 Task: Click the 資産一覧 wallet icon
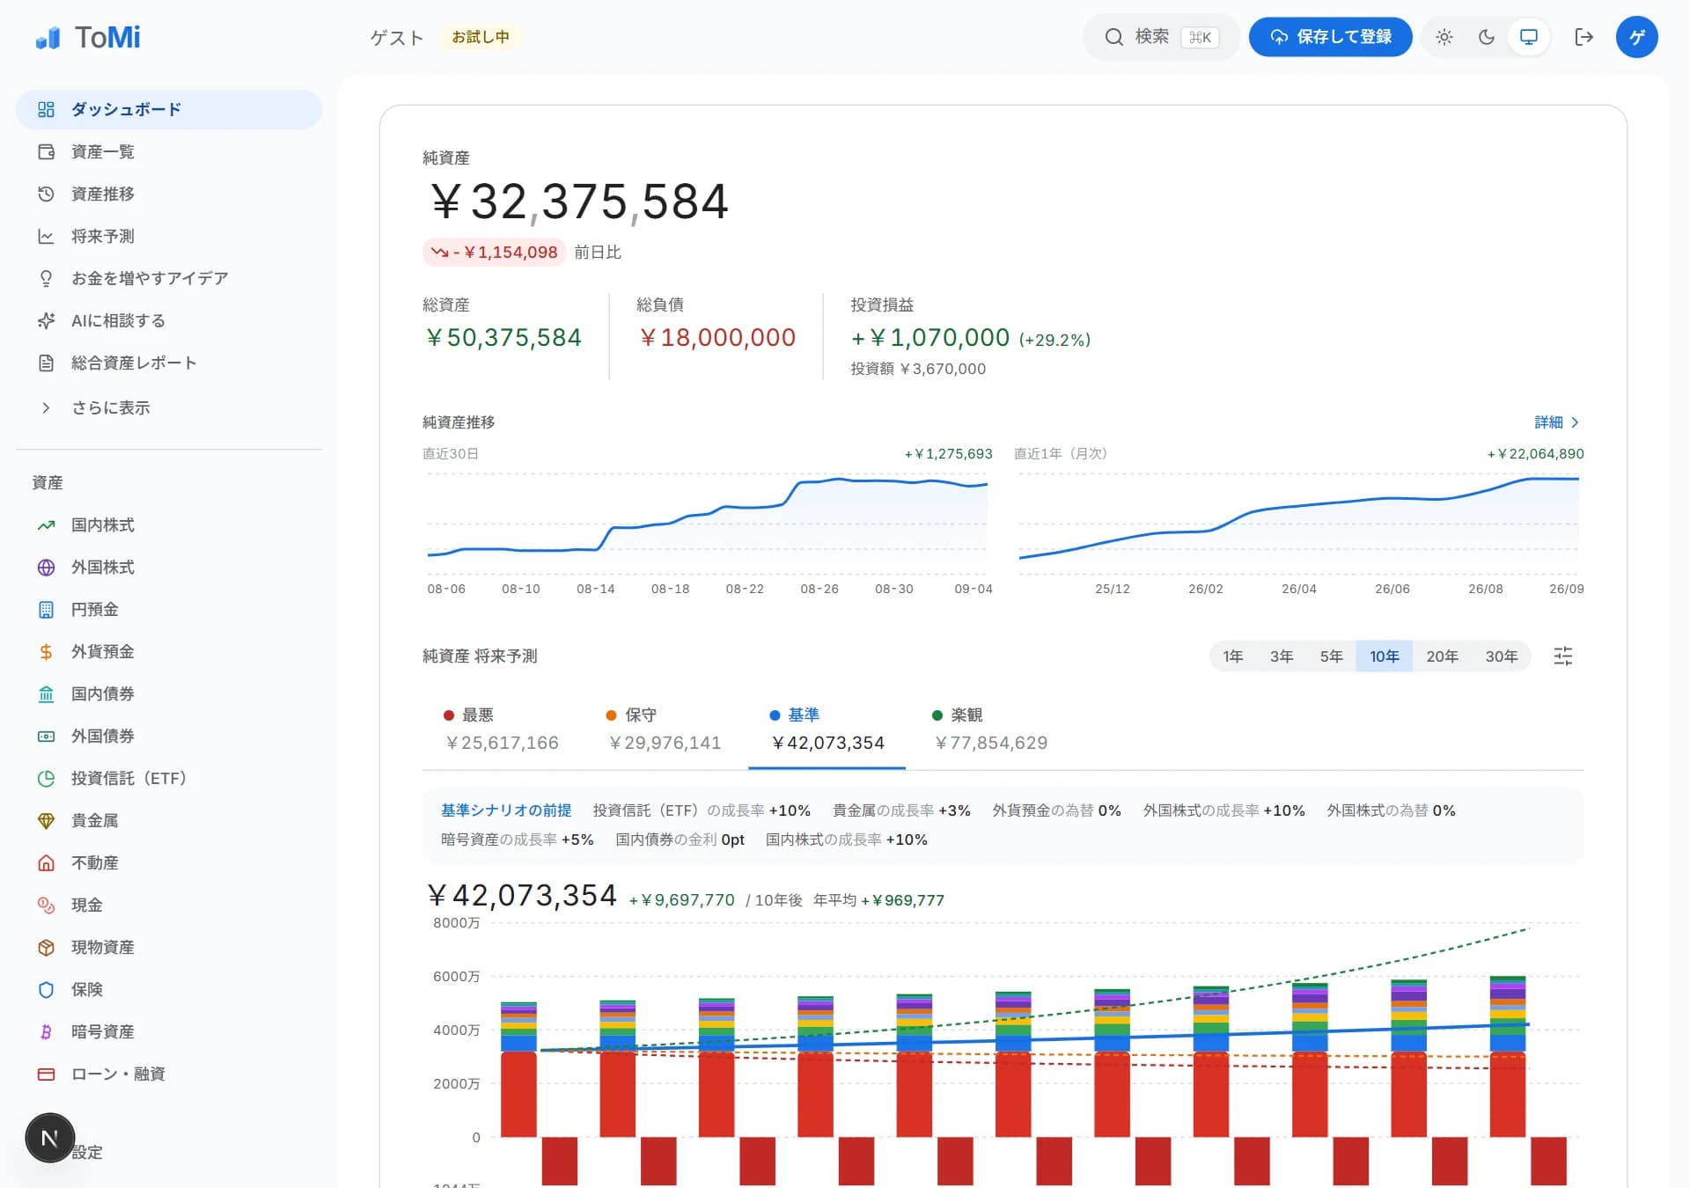46,151
